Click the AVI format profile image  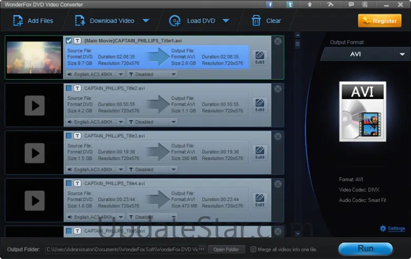(x=363, y=111)
